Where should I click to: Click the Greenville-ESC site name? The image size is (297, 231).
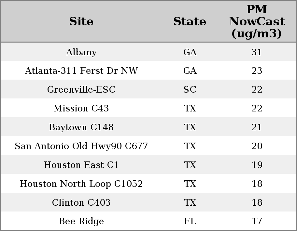81,90
